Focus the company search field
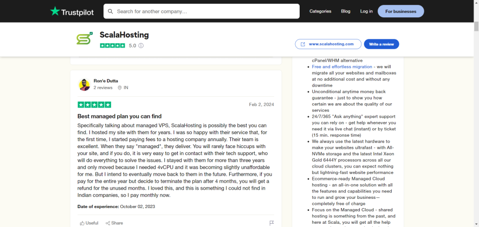 pos(202,11)
